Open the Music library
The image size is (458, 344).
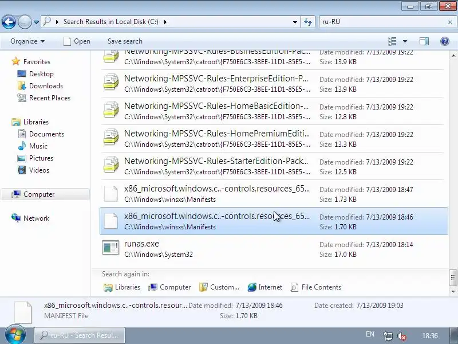click(x=38, y=146)
